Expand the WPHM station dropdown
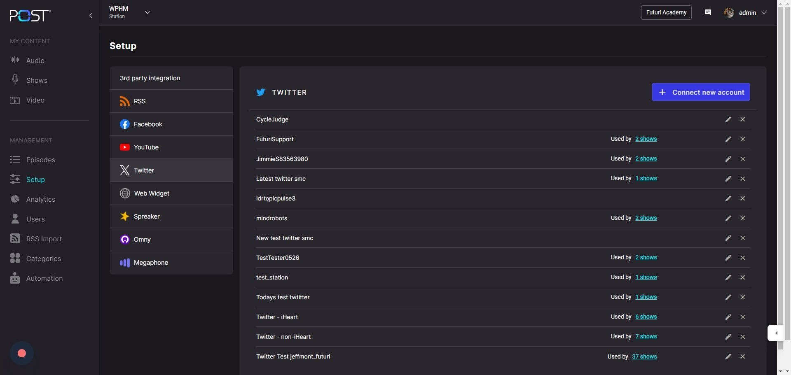This screenshot has width=791, height=375. coord(147,12)
